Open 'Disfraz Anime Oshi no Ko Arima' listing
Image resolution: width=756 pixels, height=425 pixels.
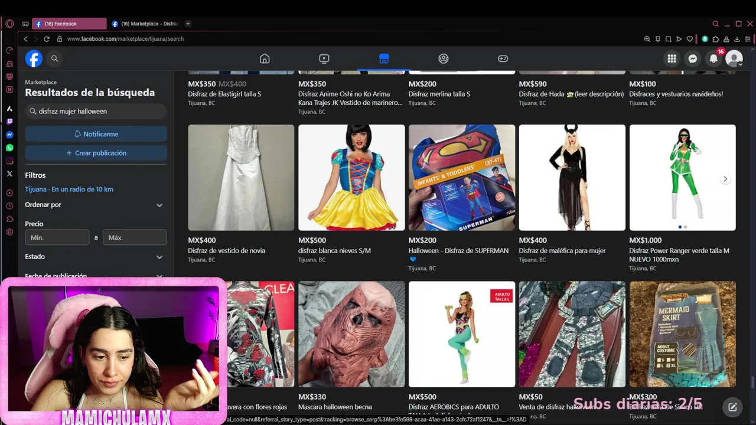[350, 98]
